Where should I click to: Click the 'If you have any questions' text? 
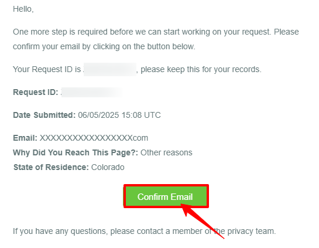[x=60, y=231]
